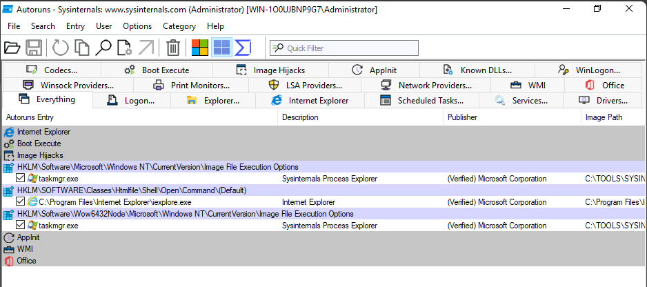Switch to the Internet Explorer tab
Viewport: 647px width, 287px height.
click(x=310, y=100)
